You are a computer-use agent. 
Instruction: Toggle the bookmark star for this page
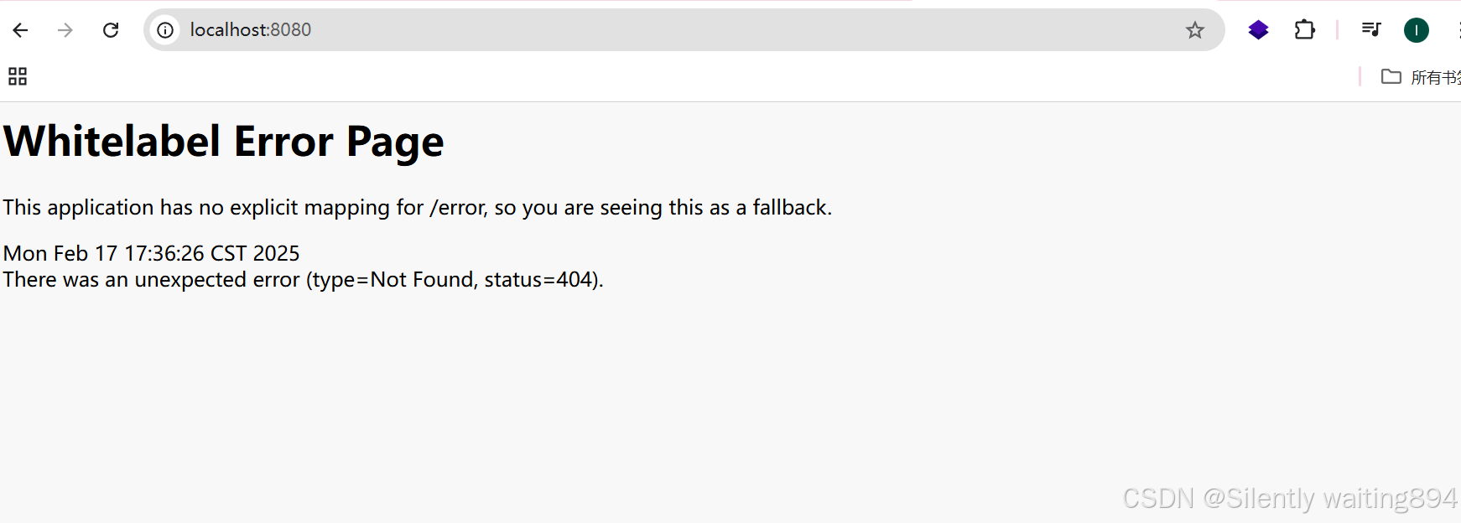tap(1195, 29)
